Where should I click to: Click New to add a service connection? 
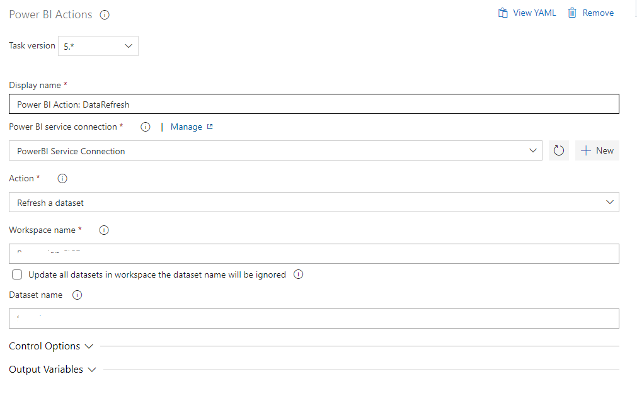point(597,150)
